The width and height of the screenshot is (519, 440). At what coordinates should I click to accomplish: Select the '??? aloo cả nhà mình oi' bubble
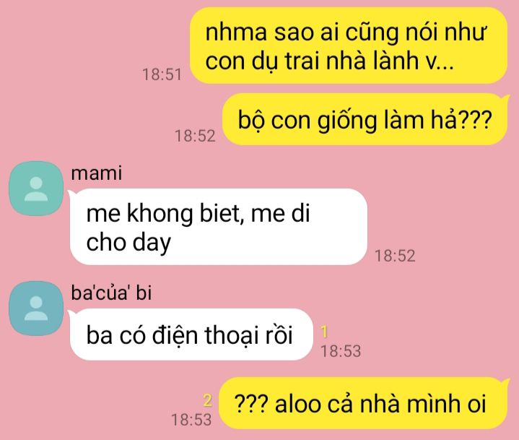[x=364, y=403]
